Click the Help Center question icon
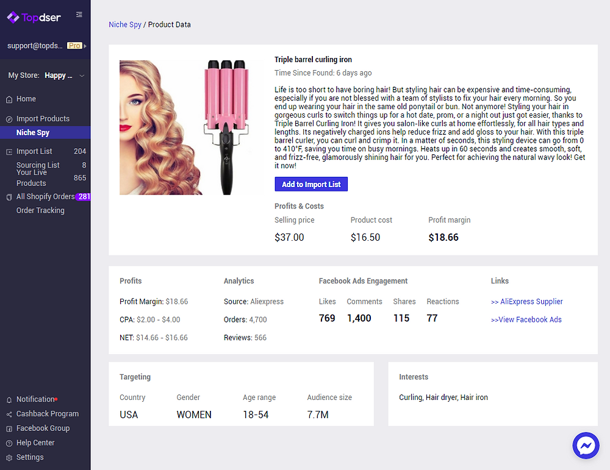This screenshot has height=470, width=610. [9, 443]
